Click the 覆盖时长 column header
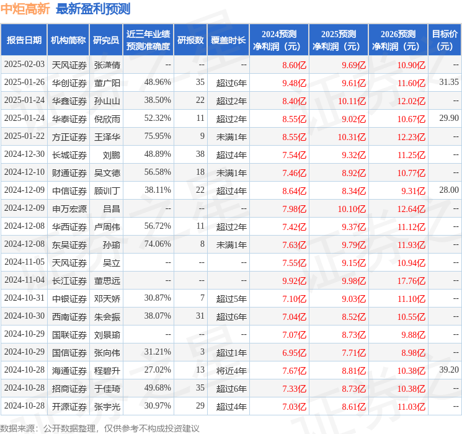Viewport: 462px width, 434px height. coord(228,40)
